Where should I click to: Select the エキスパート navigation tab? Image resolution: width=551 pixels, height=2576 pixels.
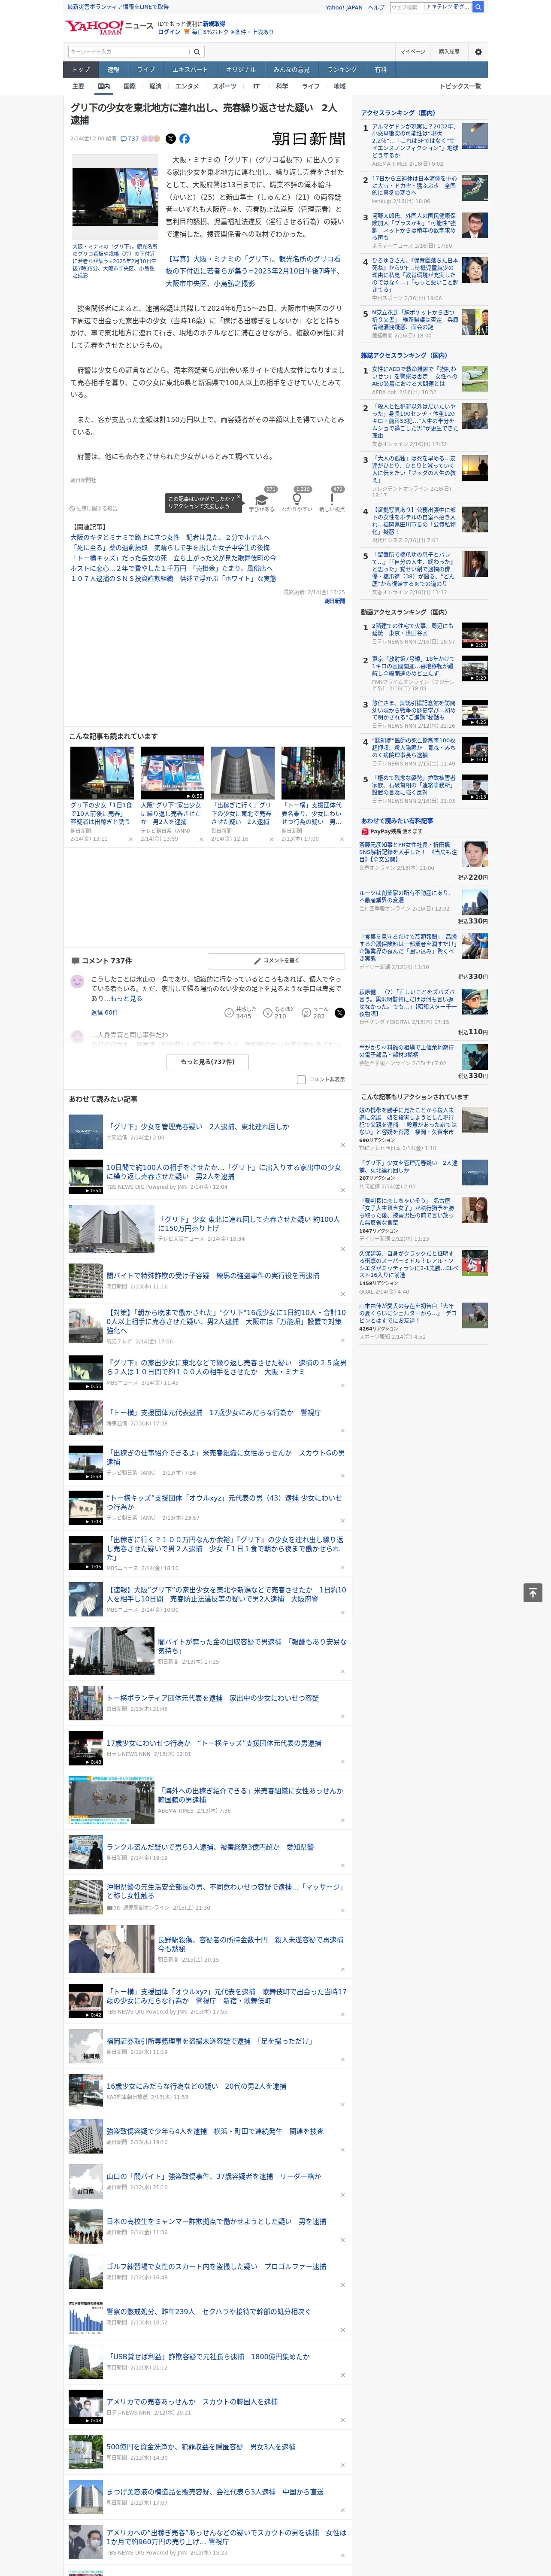[x=190, y=70]
